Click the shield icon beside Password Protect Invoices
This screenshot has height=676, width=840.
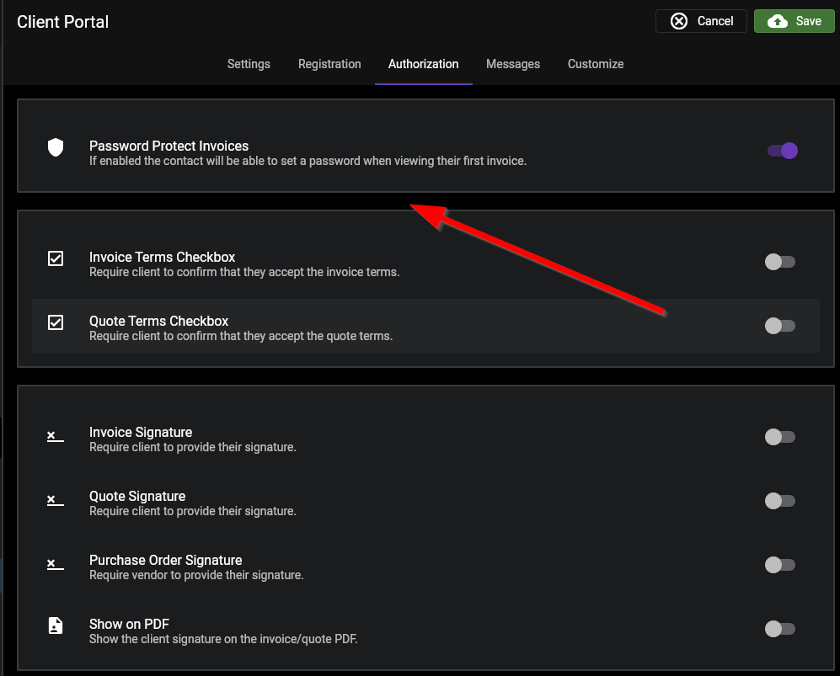[x=55, y=147]
